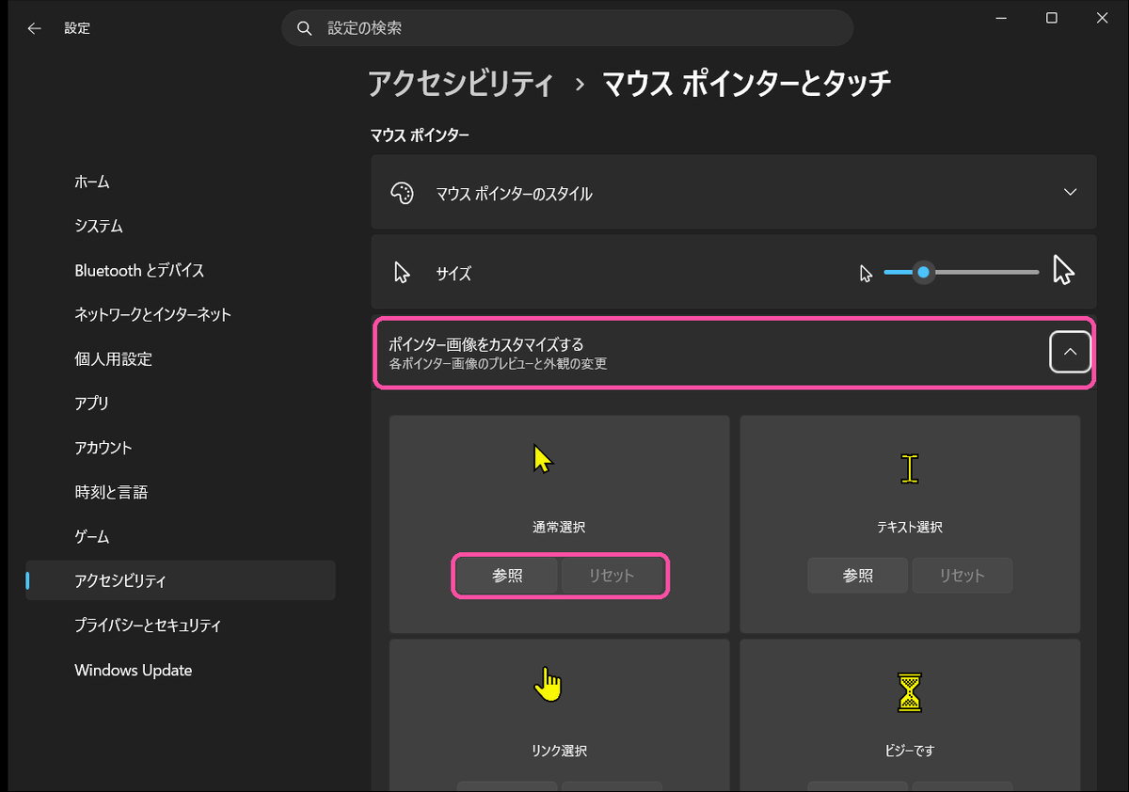Click the yellow arrow pointer preview for 通常選択

pyautogui.click(x=542, y=459)
